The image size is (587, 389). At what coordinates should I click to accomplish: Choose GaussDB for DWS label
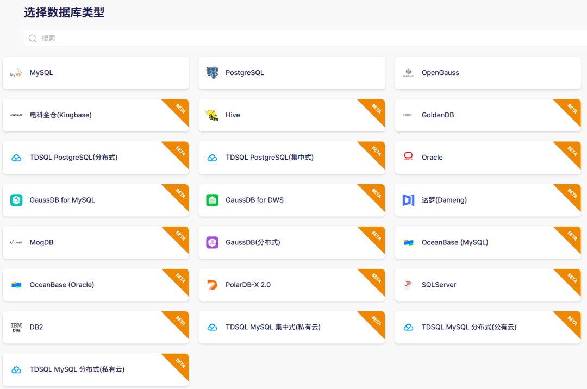click(x=254, y=200)
